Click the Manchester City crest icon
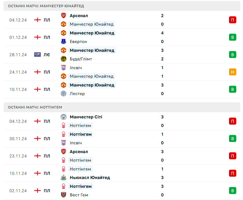This screenshot has width=243, height=200. (x=64, y=117)
